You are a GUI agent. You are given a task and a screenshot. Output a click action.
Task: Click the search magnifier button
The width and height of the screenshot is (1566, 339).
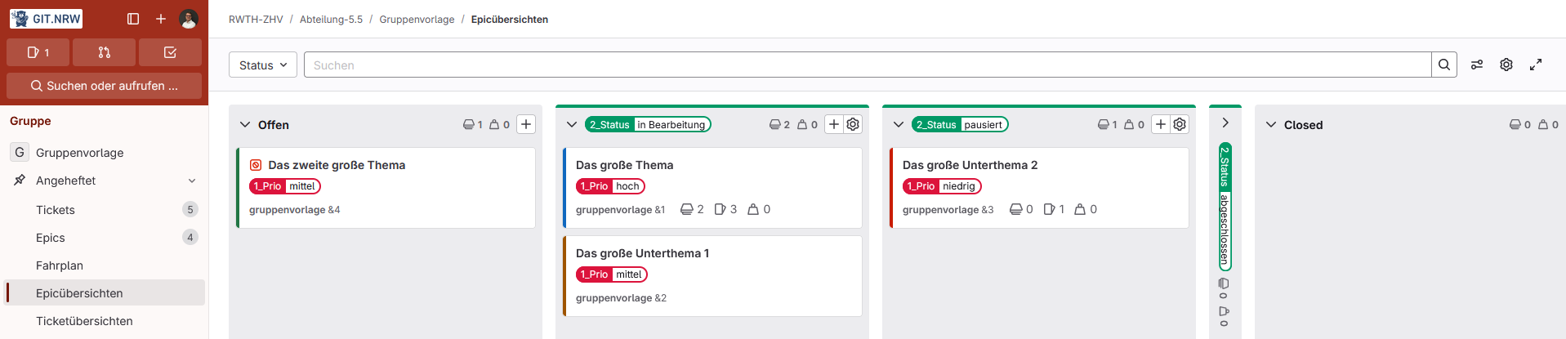pos(1444,65)
